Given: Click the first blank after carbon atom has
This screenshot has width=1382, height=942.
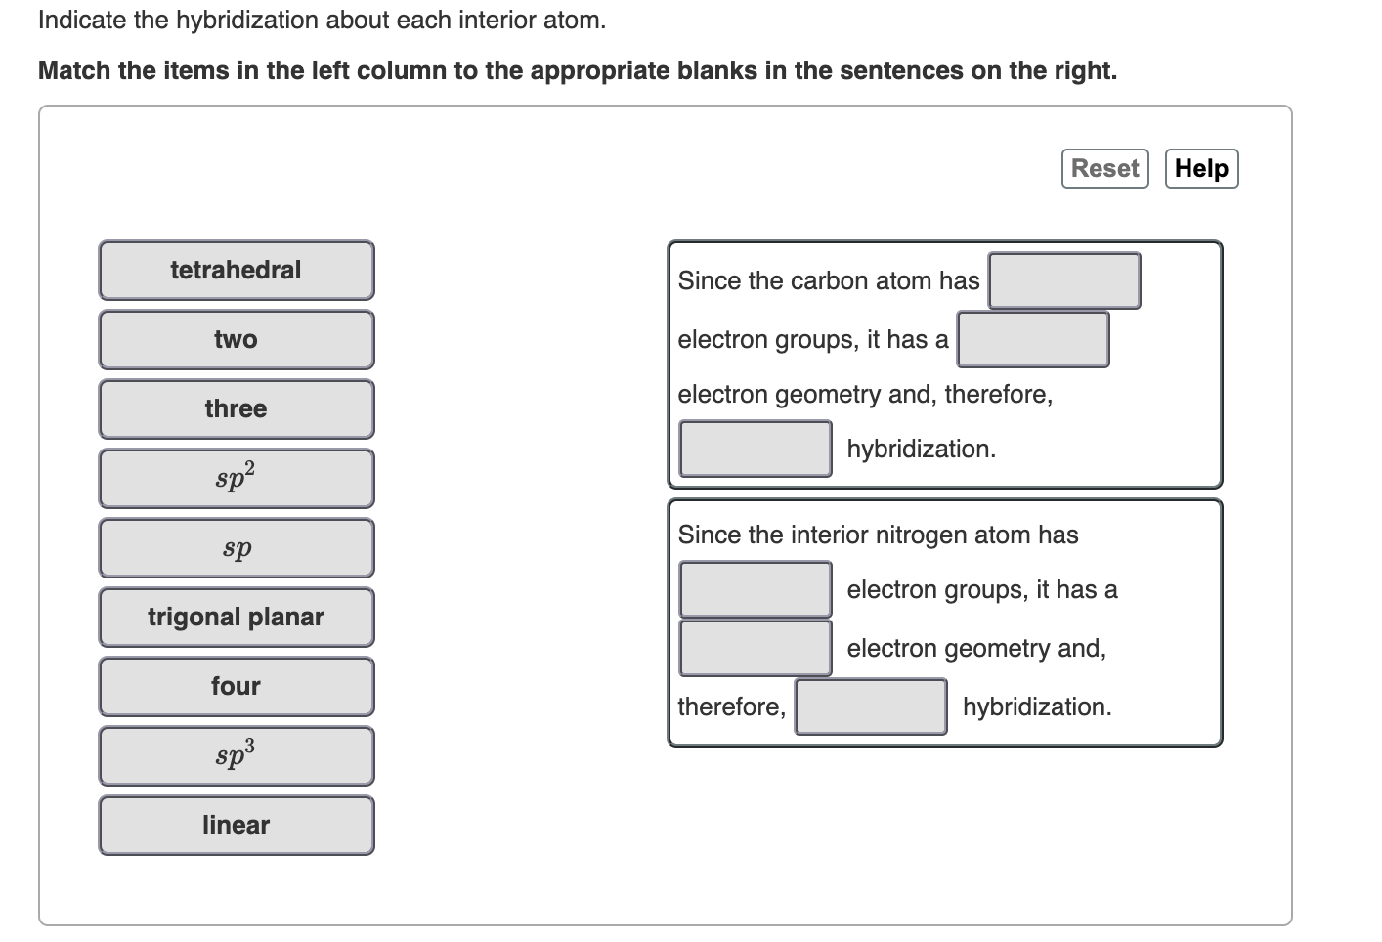Looking at the screenshot, I should click(1063, 280).
